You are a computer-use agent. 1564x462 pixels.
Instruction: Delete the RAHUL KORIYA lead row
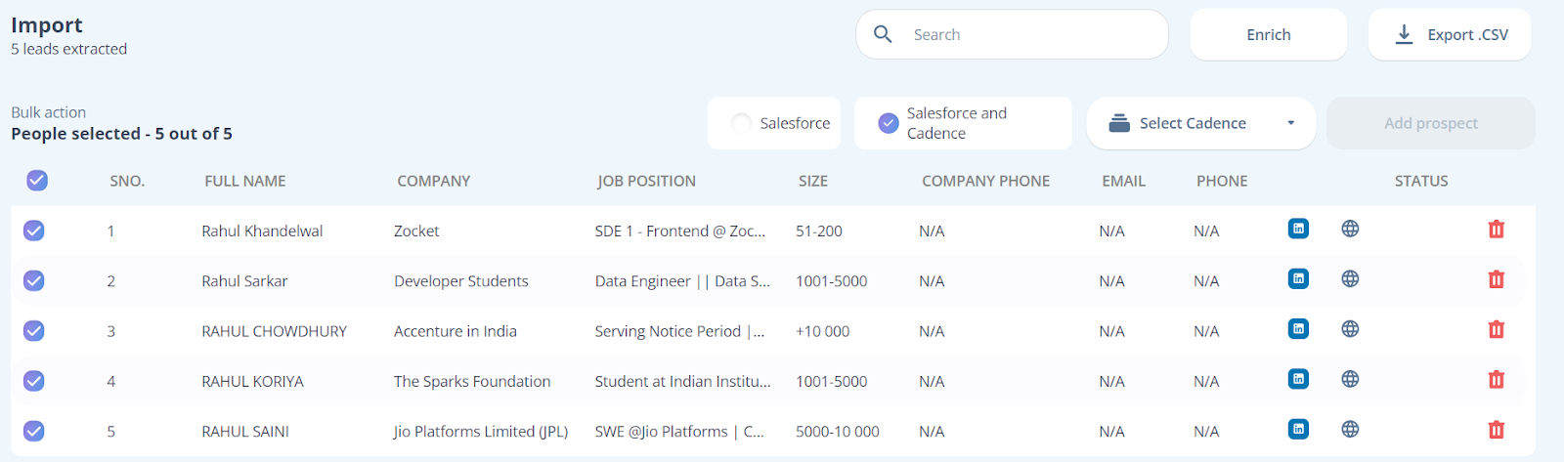pyautogui.click(x=1496, y=380)
